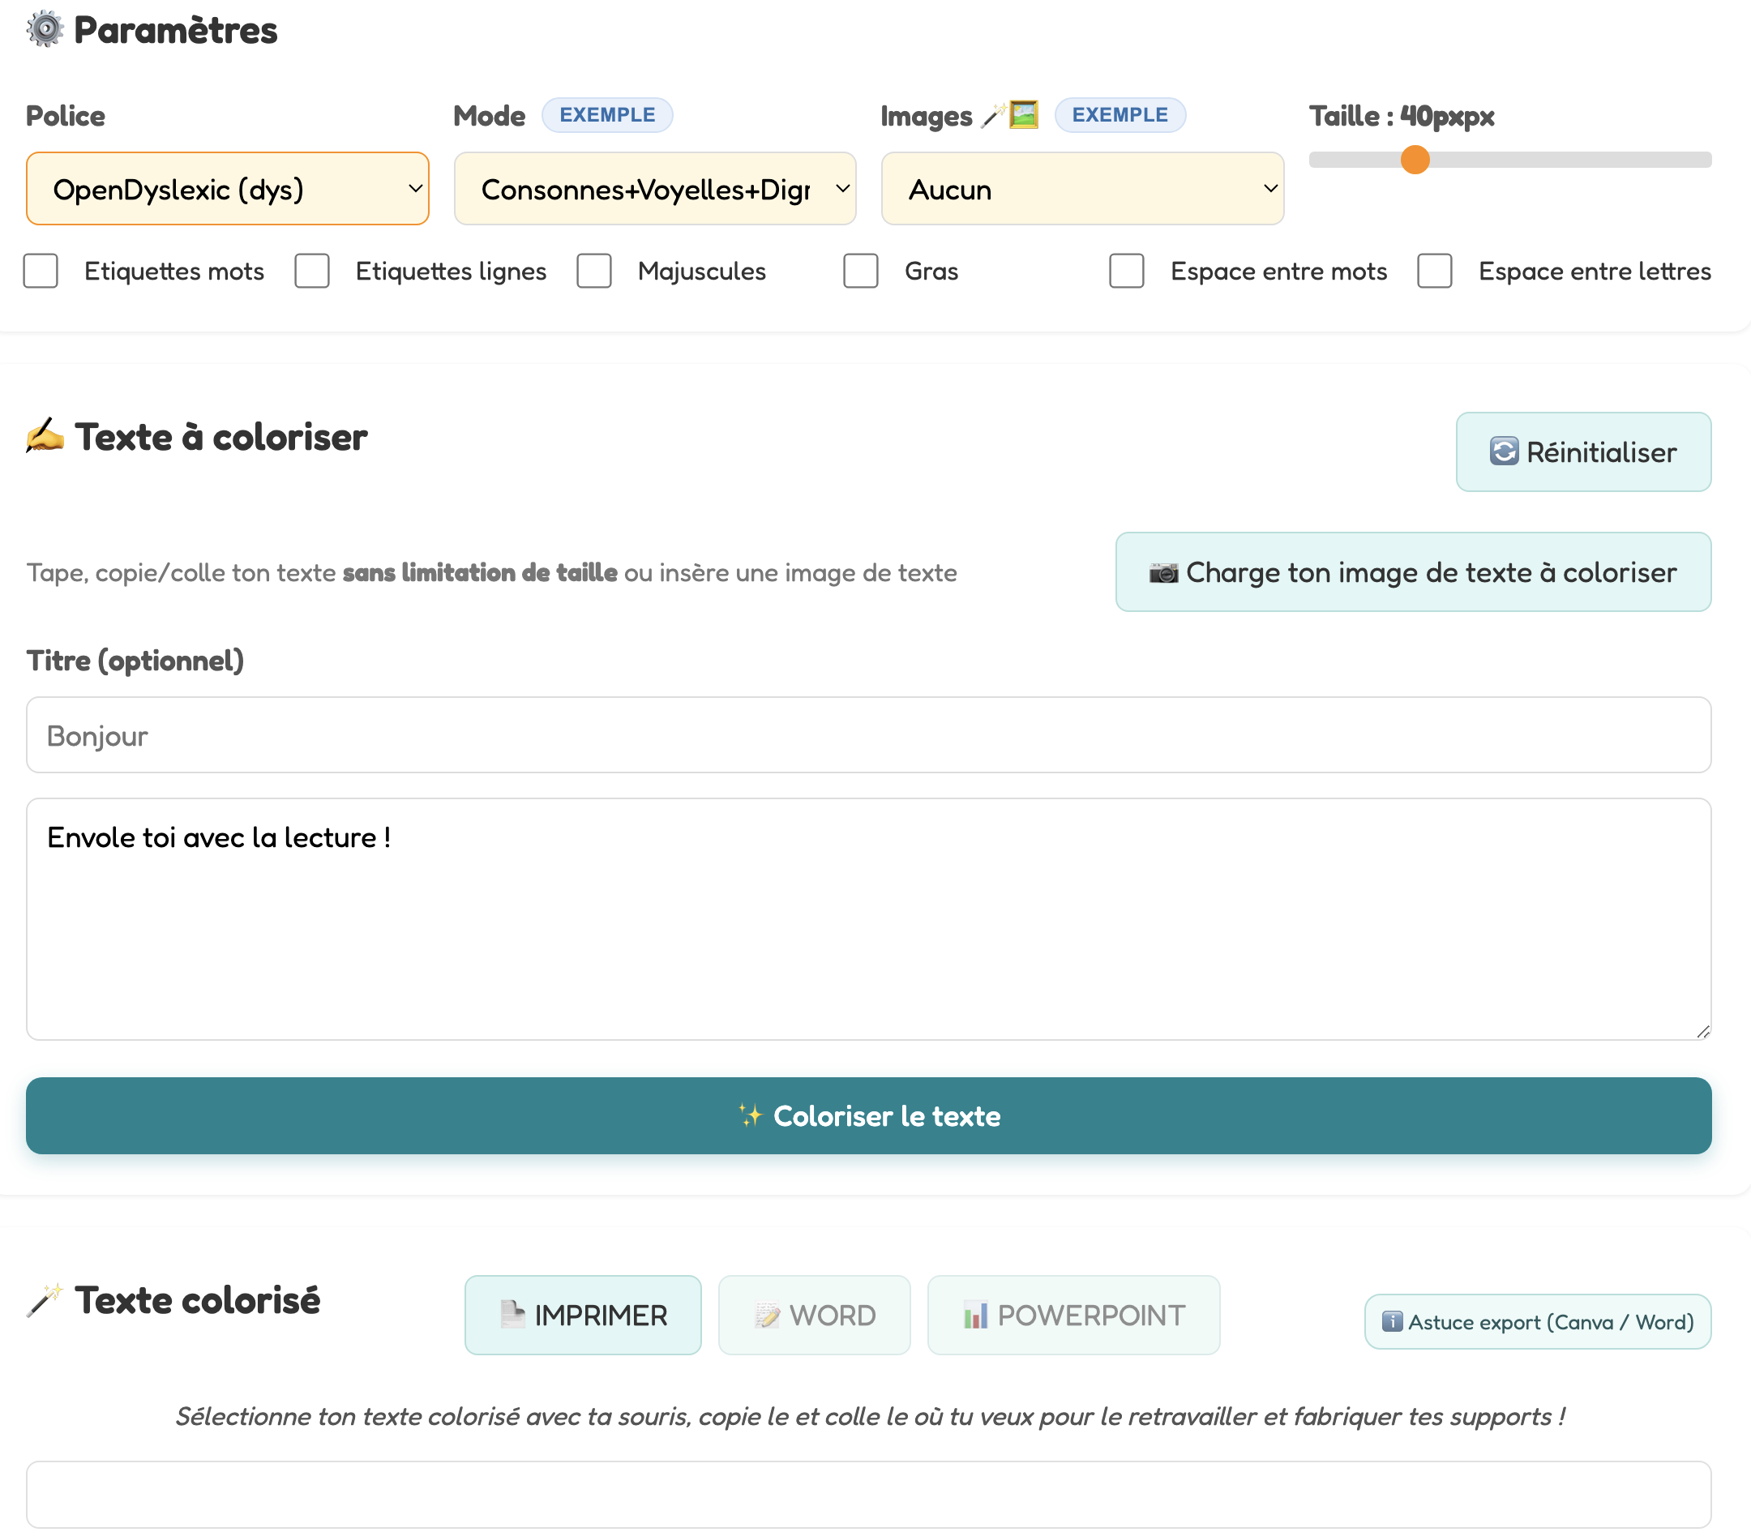This screenshot has height=1532, width=1751.
Task: Enable the Etiquettes mots checkbox
Action: 41,271
